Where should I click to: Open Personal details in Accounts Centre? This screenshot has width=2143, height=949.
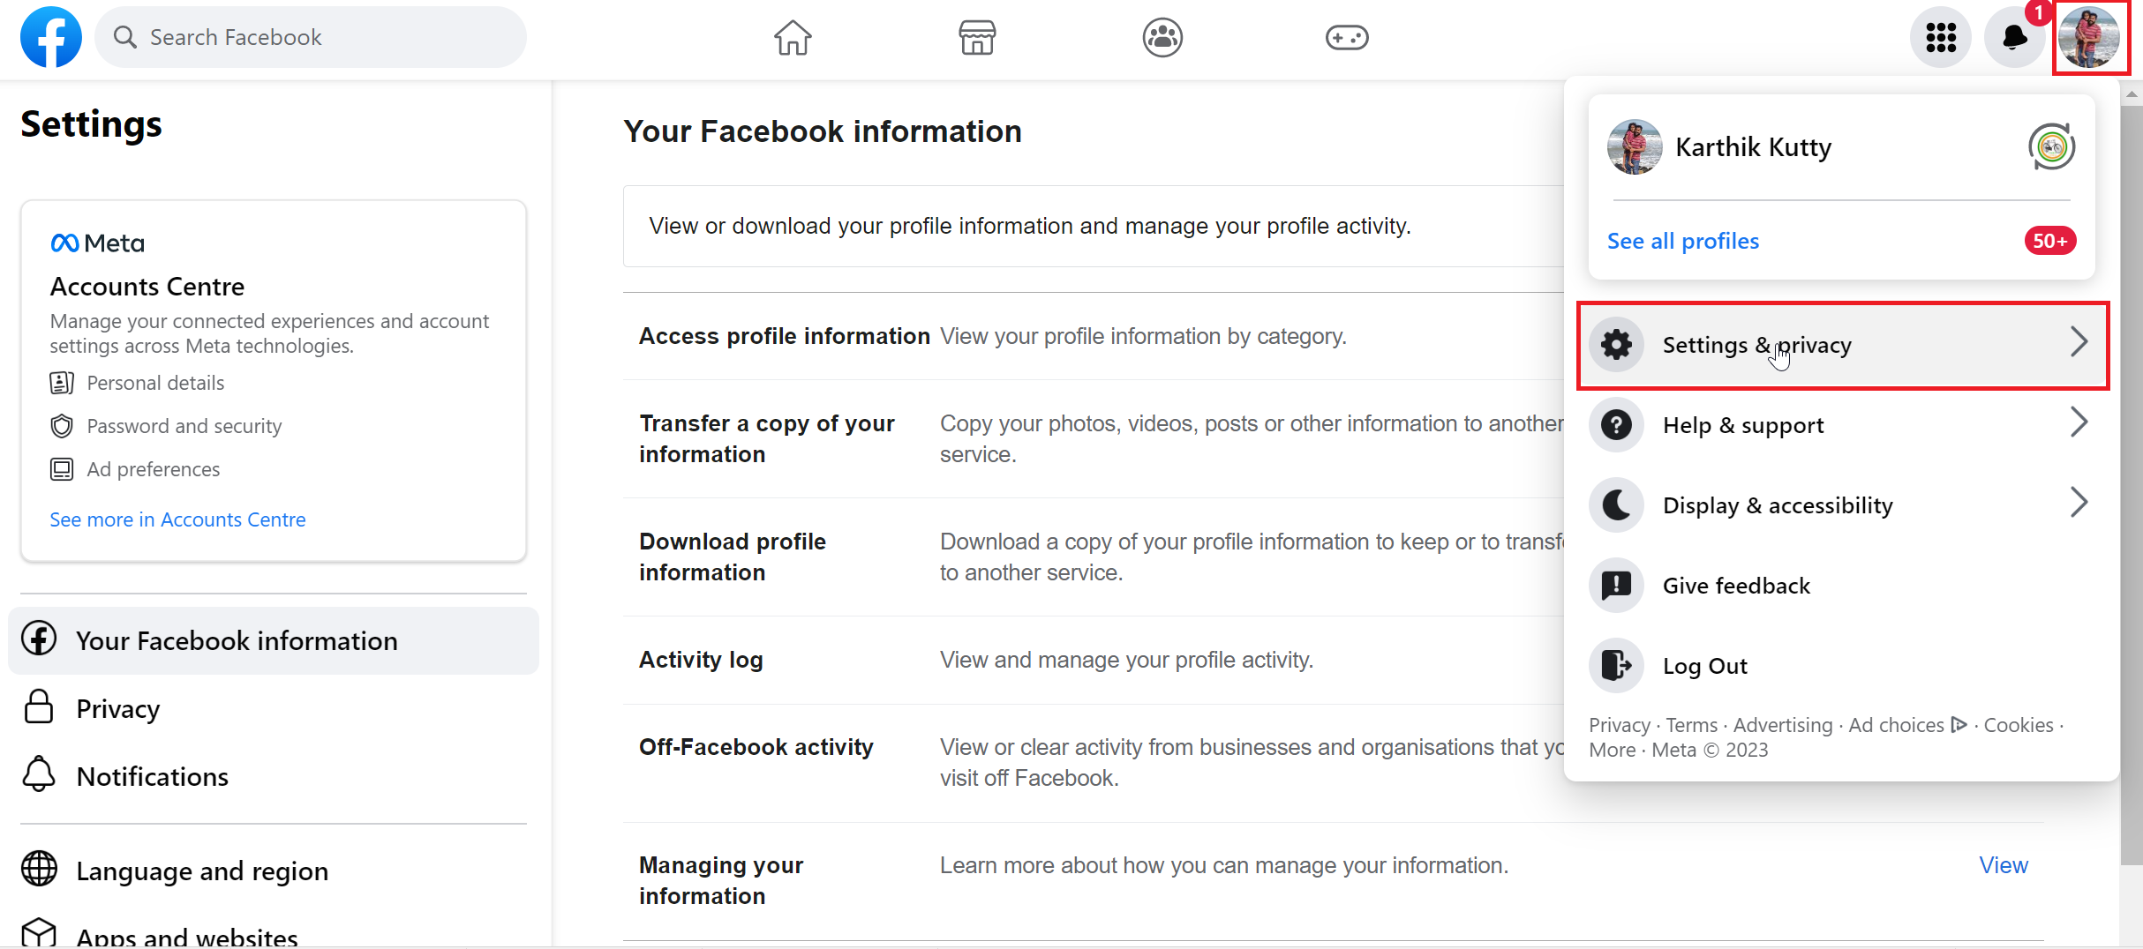tap(155, 383)
